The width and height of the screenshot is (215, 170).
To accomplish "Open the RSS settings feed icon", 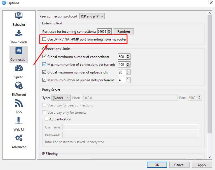I will point(19,103).
